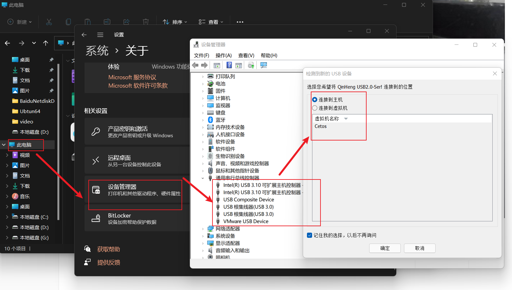Collapse 此电脑 in Explorer sidebar
This screenshot has height=290, width=512.
[x=4, y=145]
